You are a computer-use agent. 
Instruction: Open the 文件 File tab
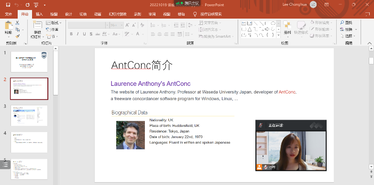[8, 14]
